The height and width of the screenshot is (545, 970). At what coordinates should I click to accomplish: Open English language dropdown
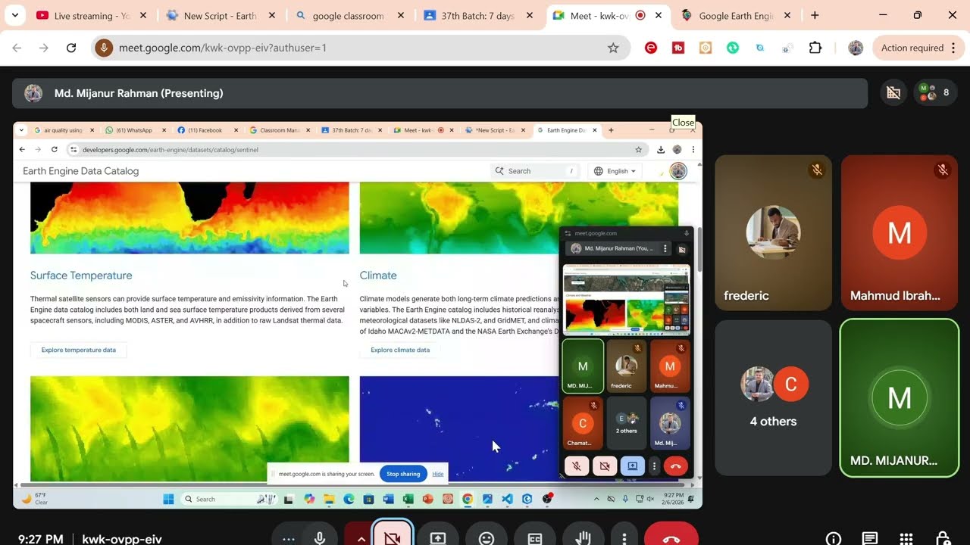click(615, 171)
